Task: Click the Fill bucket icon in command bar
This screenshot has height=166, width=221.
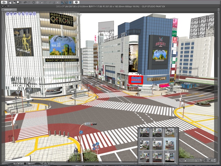Action: point(41,2)
